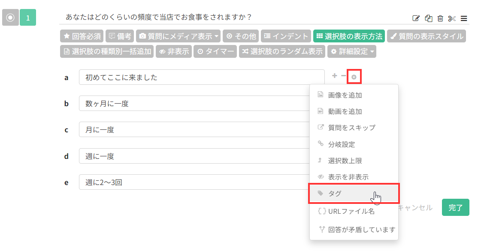Expand the 詳細設定 dropdown
Screen dimensions: 478x251
352,51
